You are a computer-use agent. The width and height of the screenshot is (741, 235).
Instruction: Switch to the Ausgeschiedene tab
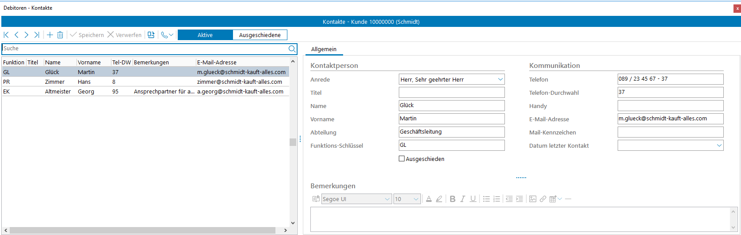coord(260,35)
